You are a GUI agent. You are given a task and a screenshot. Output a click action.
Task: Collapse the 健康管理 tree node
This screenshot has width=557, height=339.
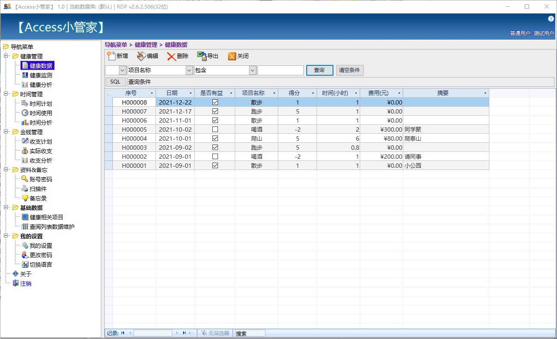point(6,56)
